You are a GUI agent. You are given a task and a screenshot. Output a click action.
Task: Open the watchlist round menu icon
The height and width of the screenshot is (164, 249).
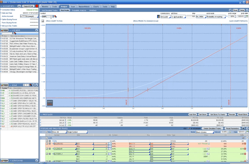(37, 85)
